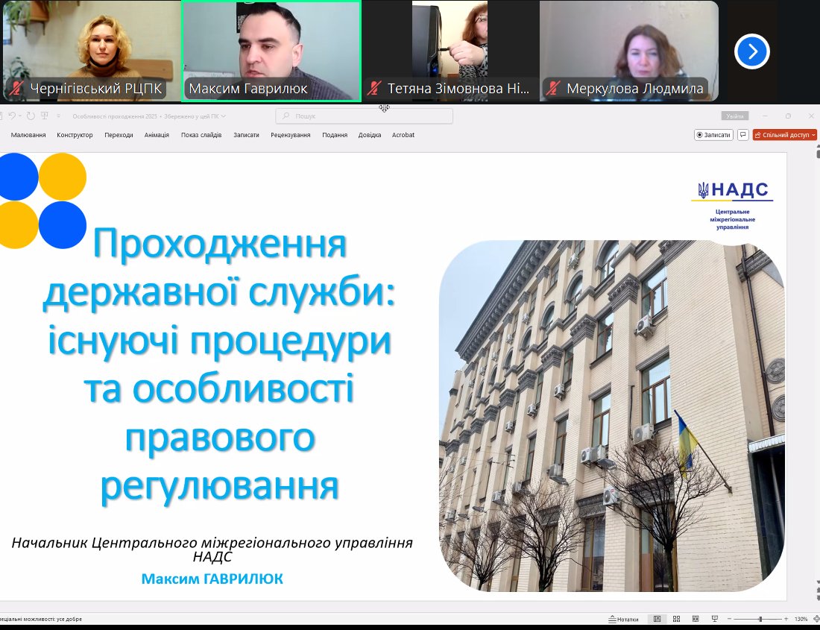This screenshot has height=630, width=820.
Task: Click the Увійти sign-in button
Action: coord(734,116)
